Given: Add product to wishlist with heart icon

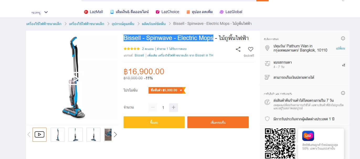Looking at the screenshot, I should (x=251, y=49).
